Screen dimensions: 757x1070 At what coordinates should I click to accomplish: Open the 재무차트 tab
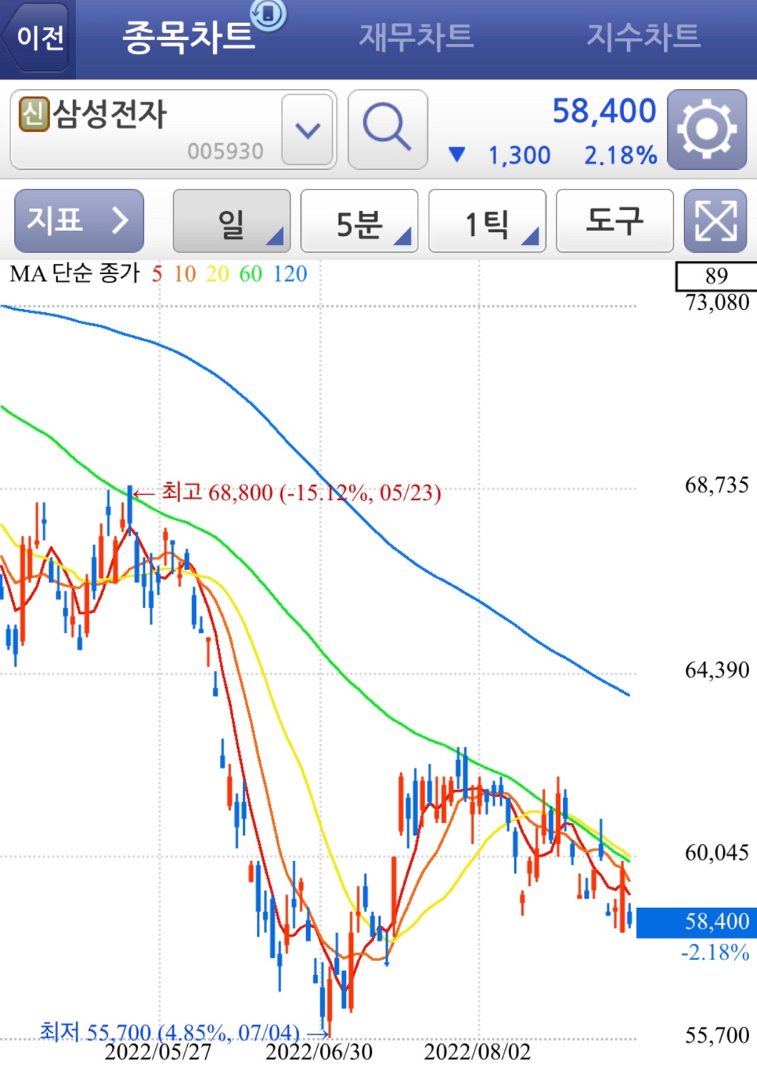pos(416,36)
